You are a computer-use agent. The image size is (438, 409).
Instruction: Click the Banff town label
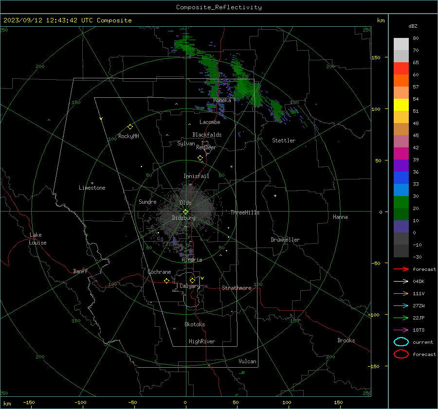(x=80, y=271)
